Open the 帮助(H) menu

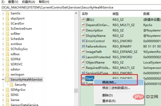coord(44,2)
